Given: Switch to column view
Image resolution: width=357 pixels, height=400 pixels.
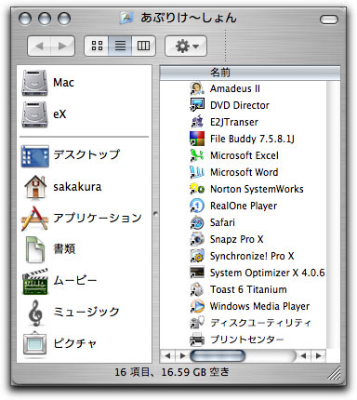Looking at the screenshot, I should point(143,46).
